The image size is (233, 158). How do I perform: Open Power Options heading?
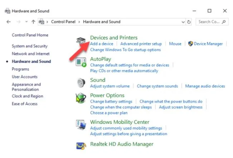click(x=107, y=95)
